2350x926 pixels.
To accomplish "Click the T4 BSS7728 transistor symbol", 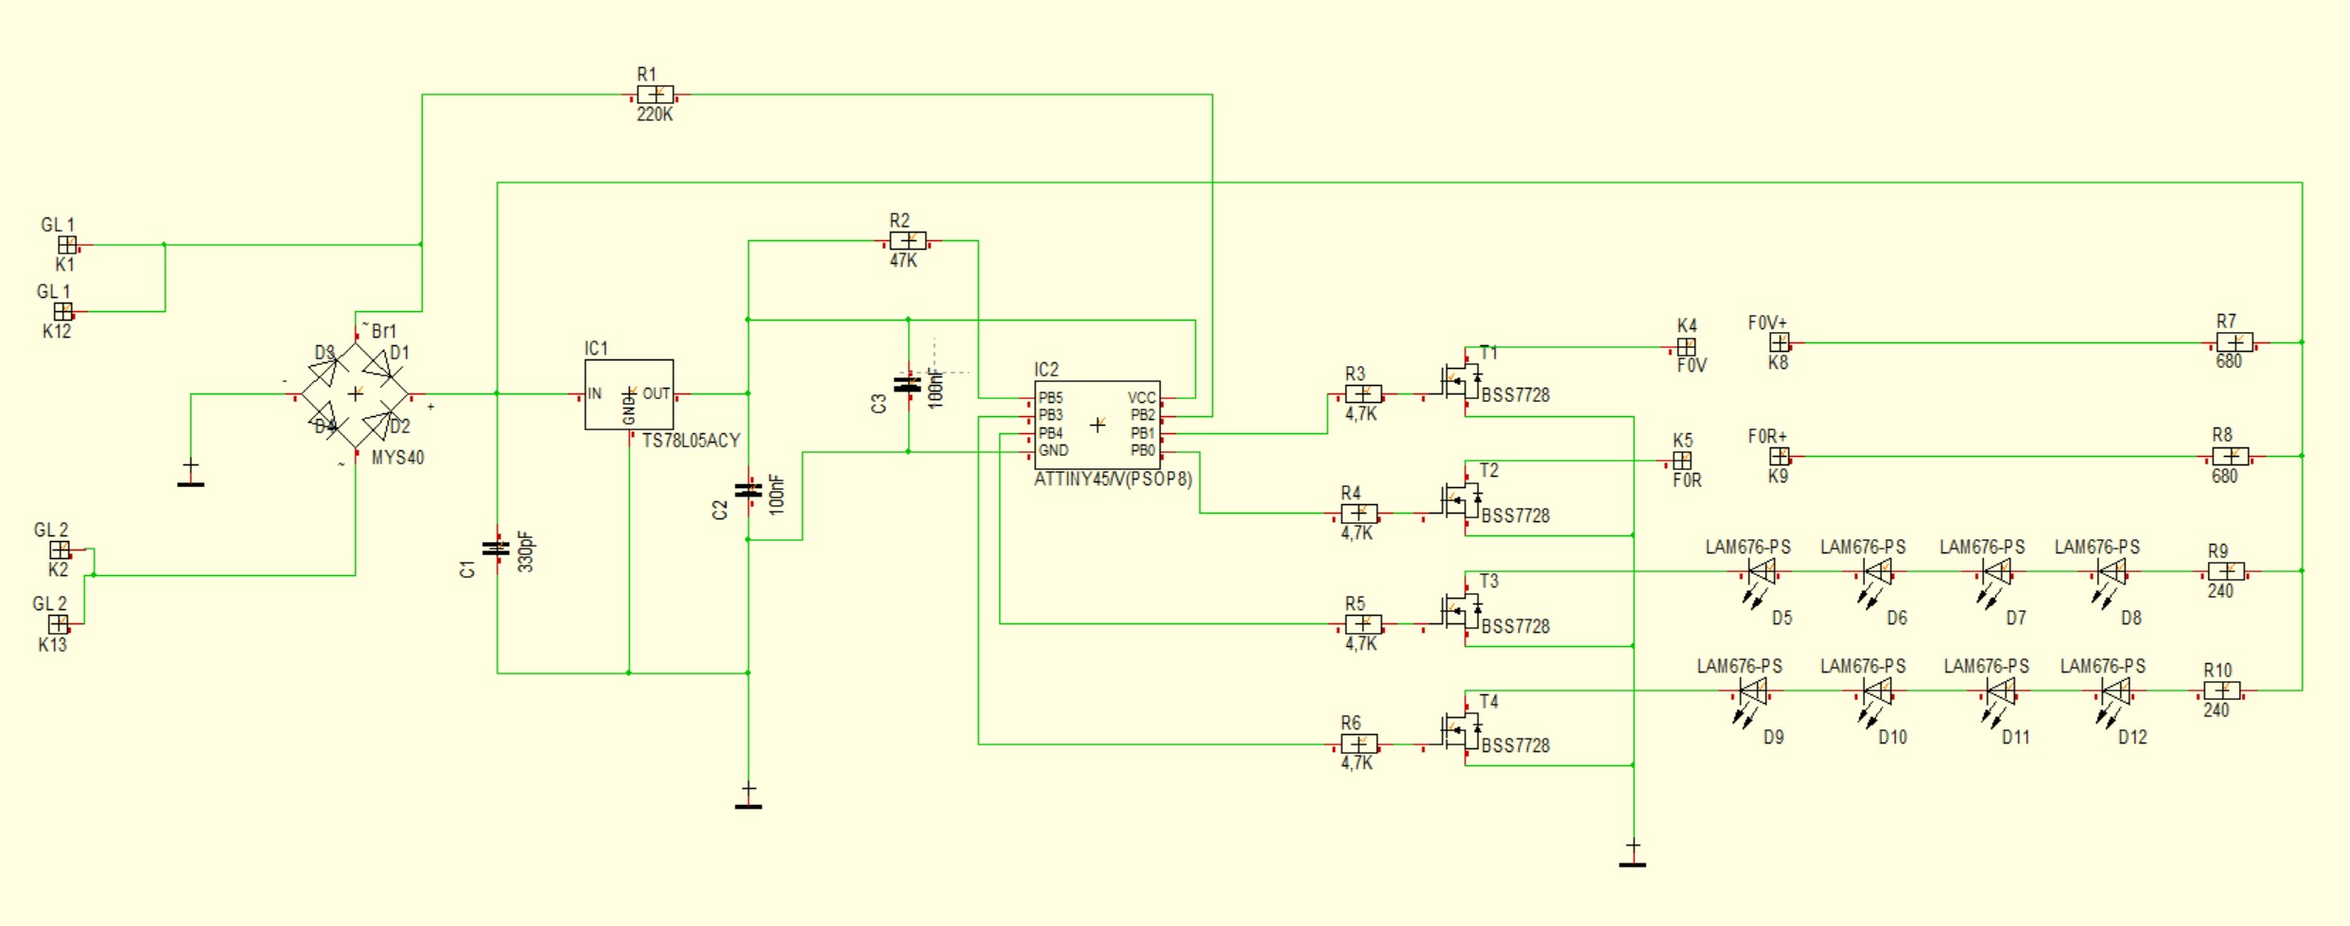I will click(1462, 730).
